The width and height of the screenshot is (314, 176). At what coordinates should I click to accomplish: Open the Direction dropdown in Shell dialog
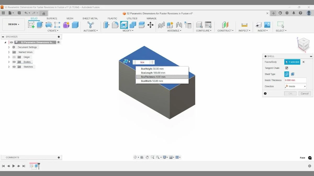coord(295,86)
